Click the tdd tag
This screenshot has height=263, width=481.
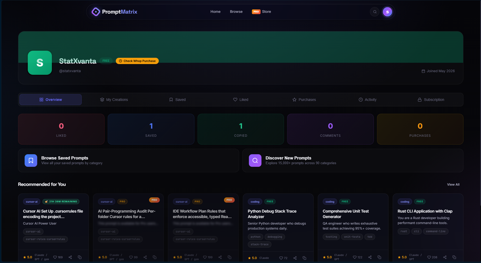point(370,237)
